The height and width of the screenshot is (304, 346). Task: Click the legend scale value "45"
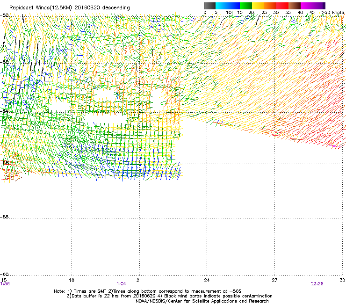(312, 12)
